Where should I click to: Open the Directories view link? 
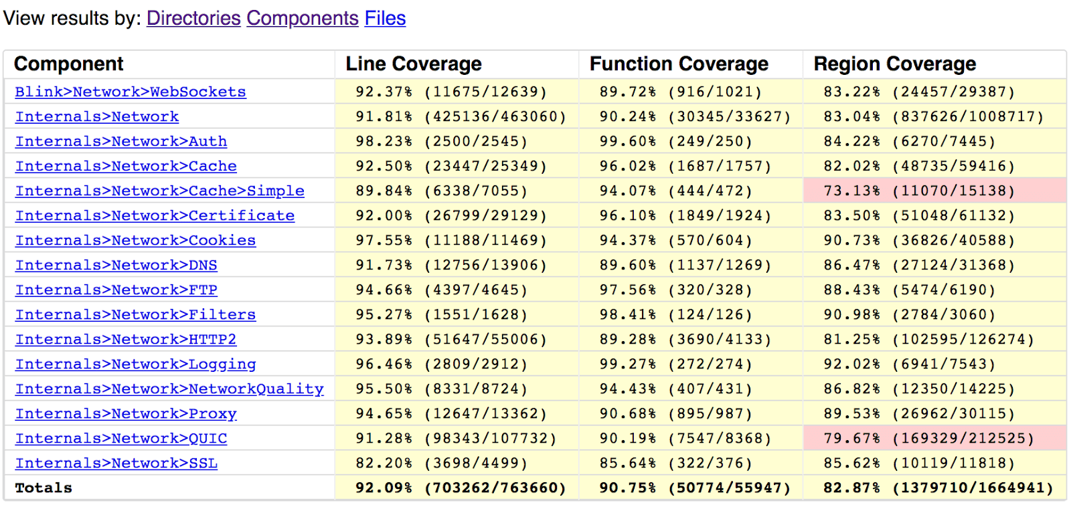(193, 18)
